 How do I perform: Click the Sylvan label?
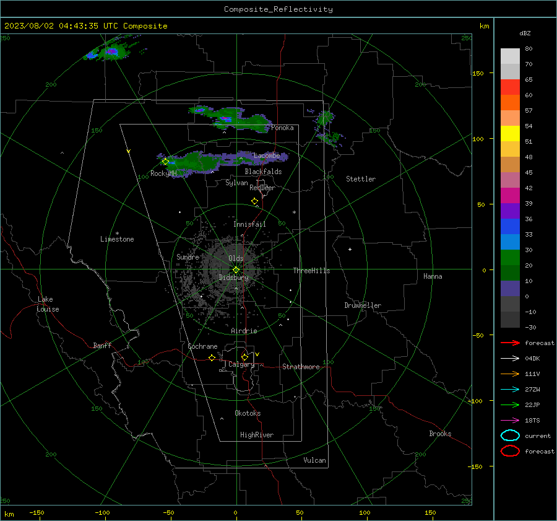(x=236, y=183)
